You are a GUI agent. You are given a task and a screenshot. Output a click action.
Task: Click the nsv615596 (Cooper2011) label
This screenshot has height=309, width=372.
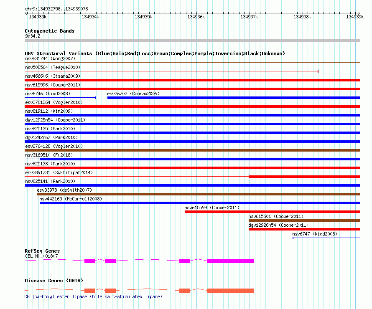point(53,85)
